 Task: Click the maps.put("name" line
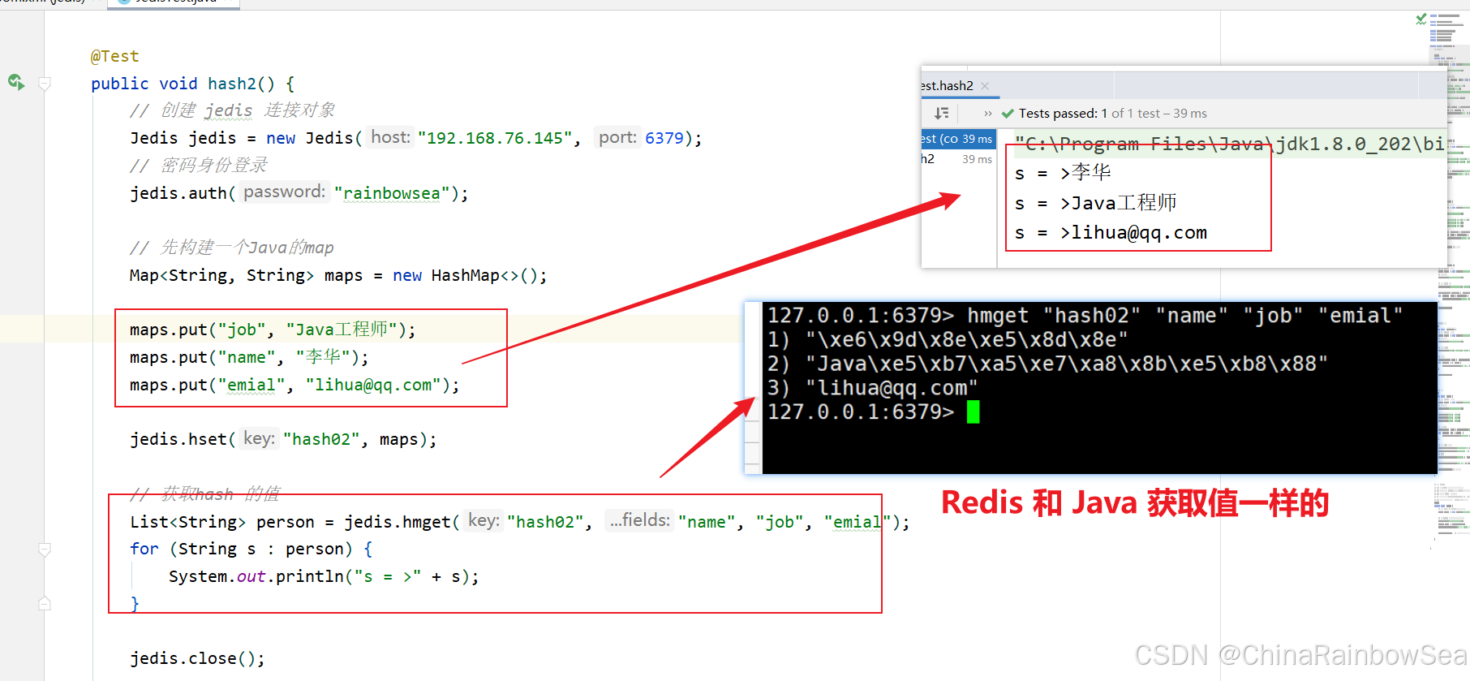pyautogui.click(x=249, y=357)
